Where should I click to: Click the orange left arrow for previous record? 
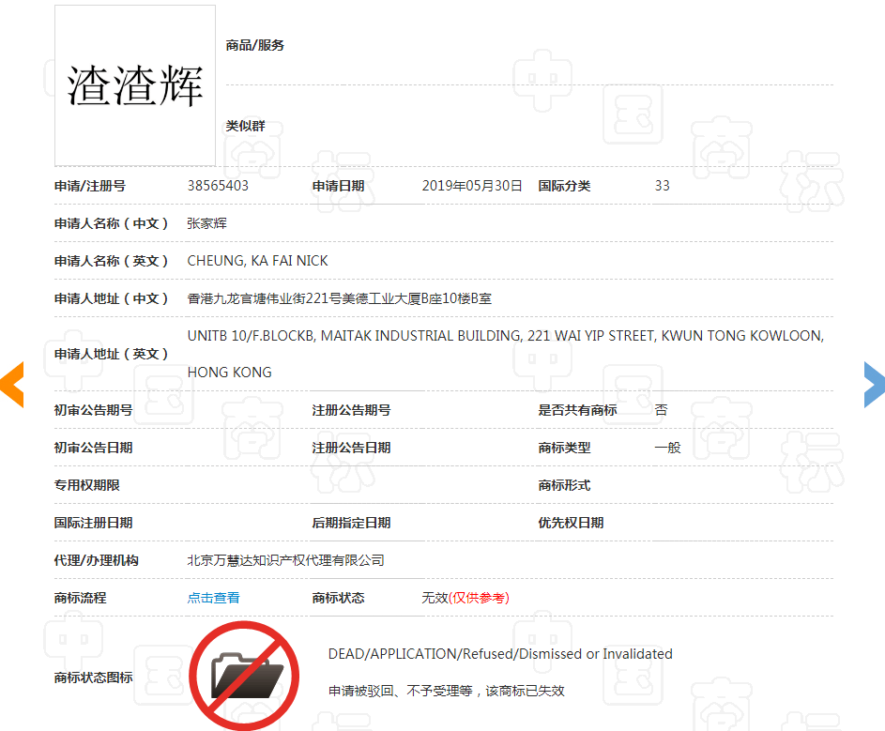[11, 385]
